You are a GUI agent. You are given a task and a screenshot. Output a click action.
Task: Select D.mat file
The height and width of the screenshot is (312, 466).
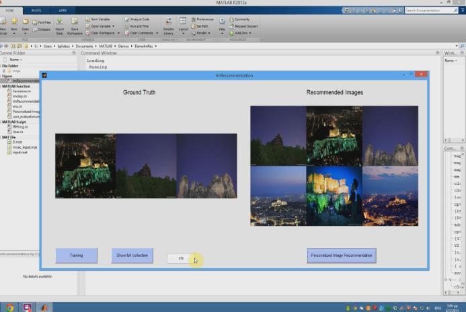pyautogui.click(x=17, y=142)
